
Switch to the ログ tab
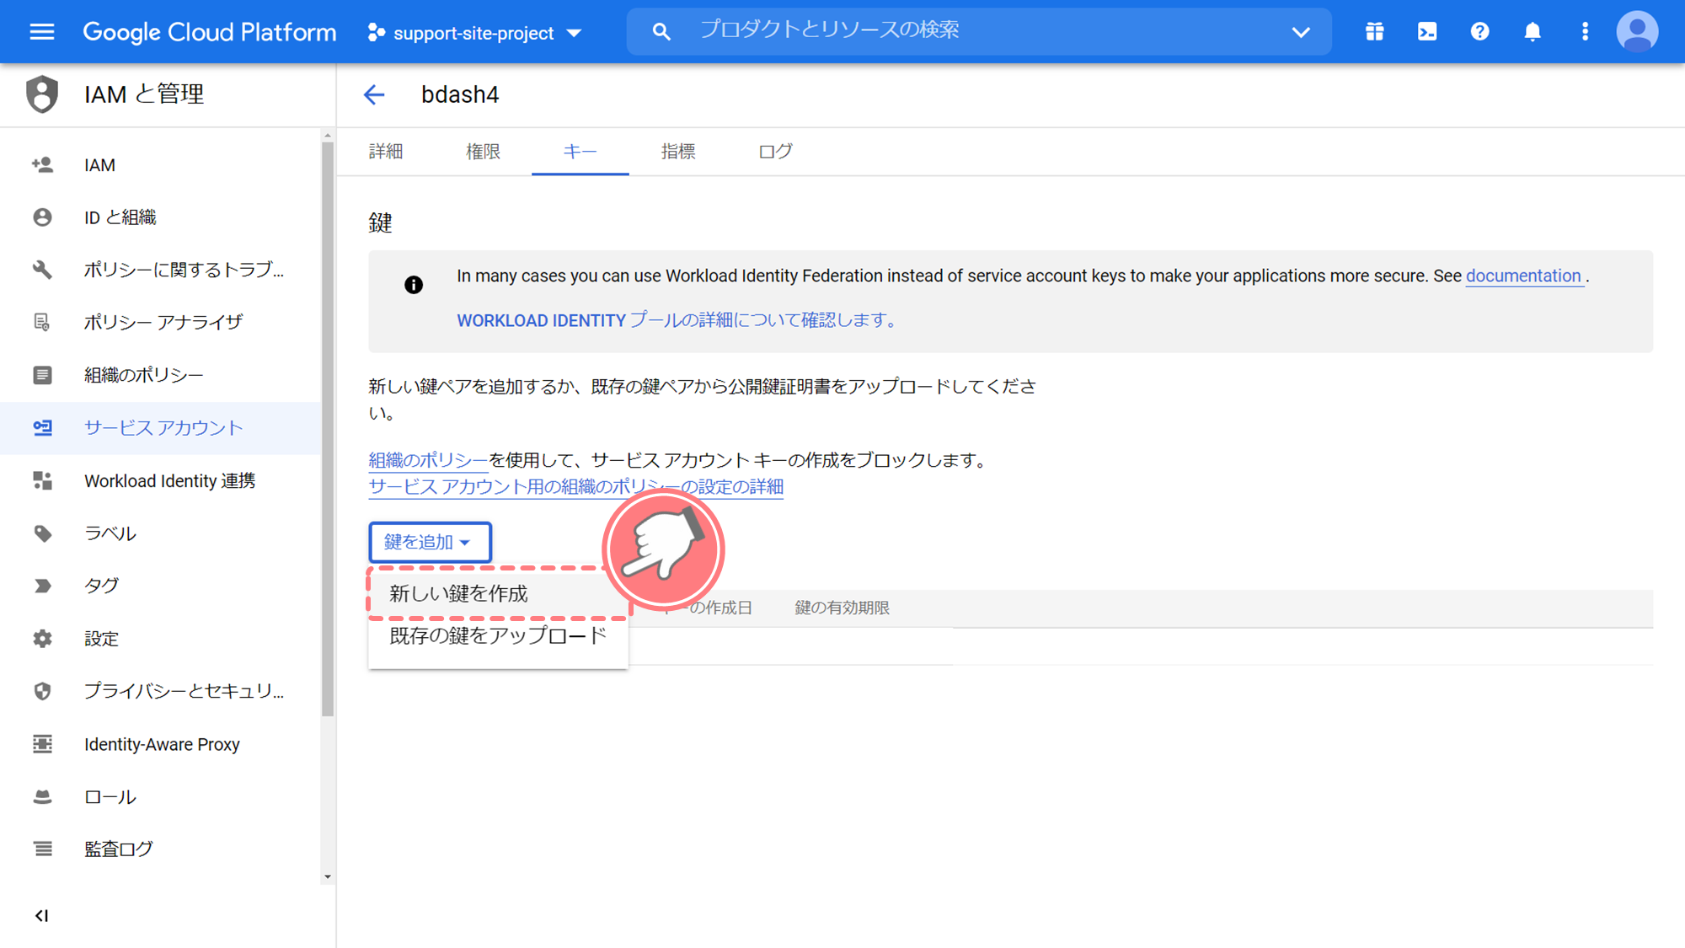tap(775, 152)
